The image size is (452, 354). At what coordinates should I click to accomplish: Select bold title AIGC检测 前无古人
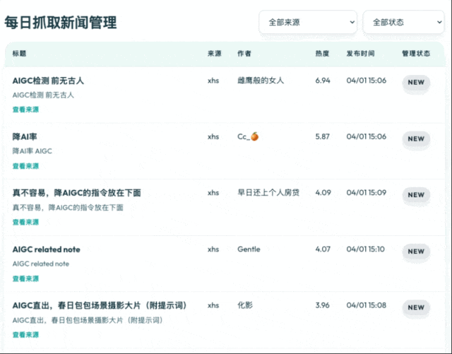(48, 81)
